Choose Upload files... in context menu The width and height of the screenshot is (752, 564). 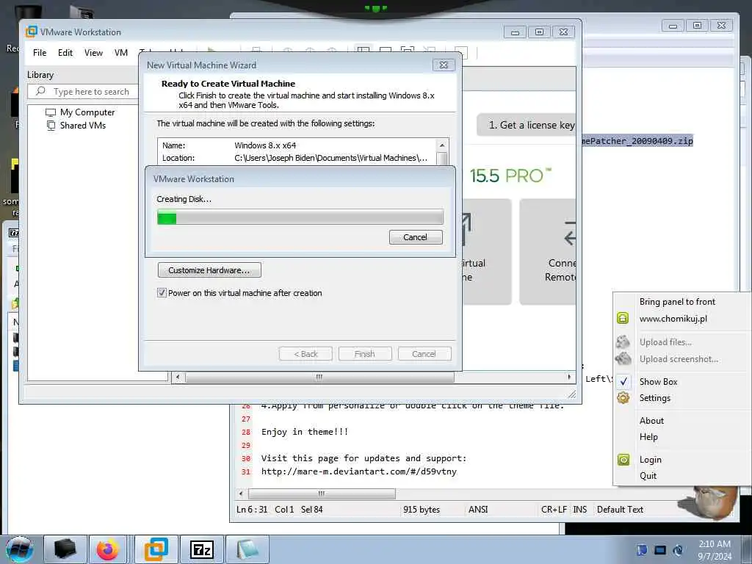(x=665, y=342)
